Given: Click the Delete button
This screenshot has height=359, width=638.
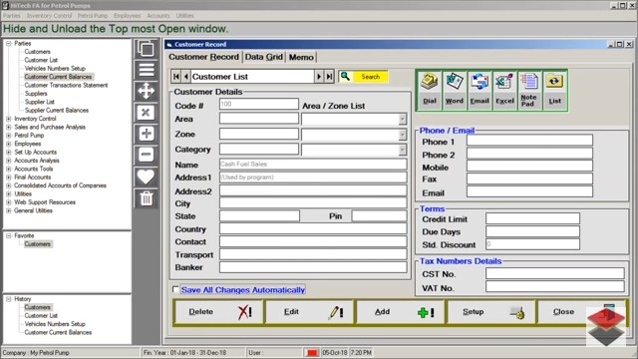Looking at the screenshot, I should pos(219,312).
